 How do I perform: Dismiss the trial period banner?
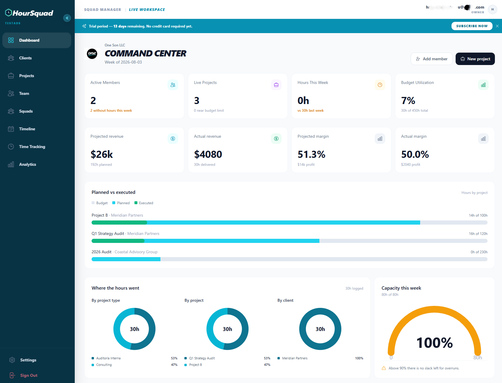[x=497, y=26]
